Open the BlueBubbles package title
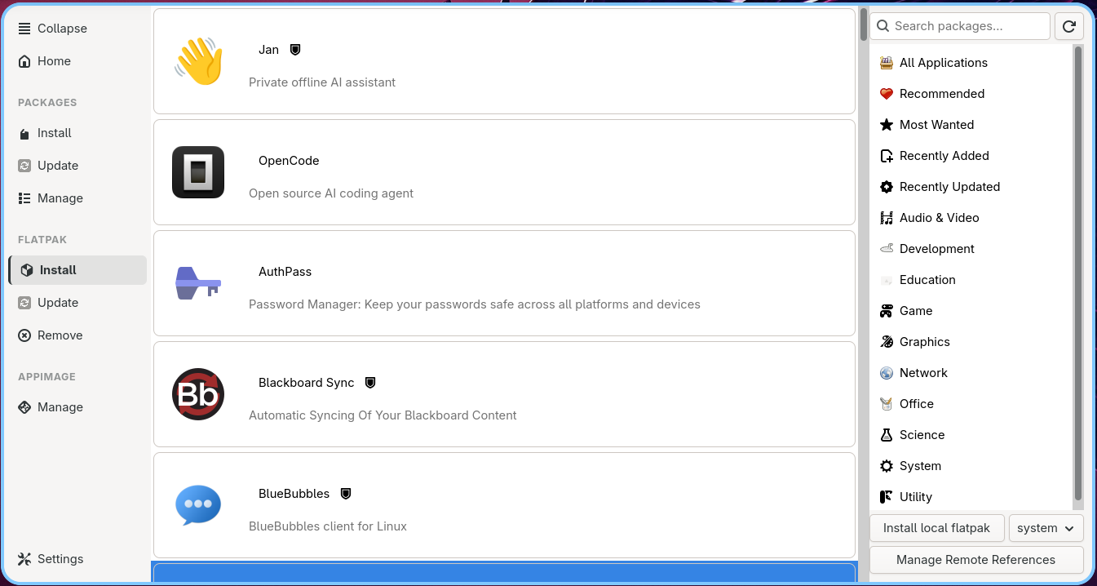 (294, 494)
